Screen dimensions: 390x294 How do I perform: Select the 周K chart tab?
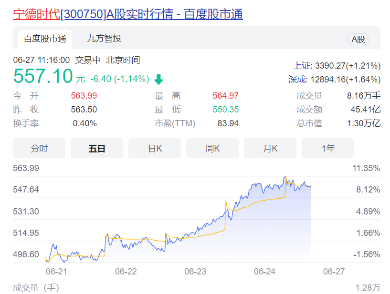(212, 148)
